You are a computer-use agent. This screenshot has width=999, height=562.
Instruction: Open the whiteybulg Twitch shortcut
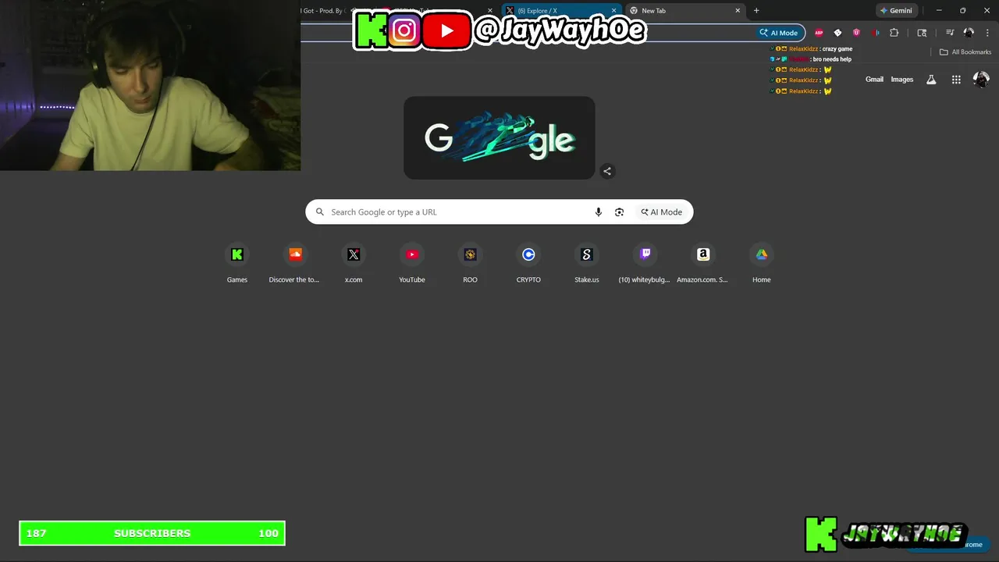645,263
